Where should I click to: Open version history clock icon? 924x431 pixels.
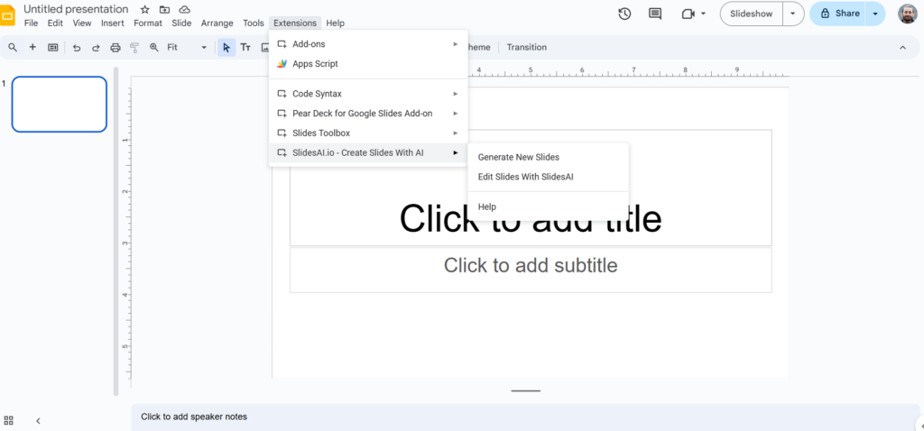[624, 14]
